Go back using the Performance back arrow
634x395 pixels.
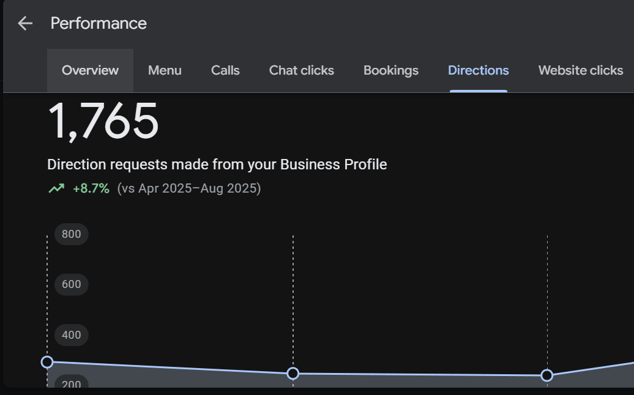25,23
